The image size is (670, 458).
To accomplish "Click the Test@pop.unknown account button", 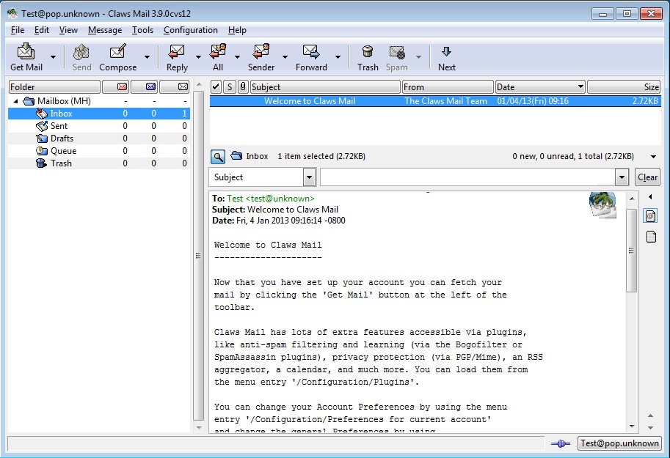I will pos(619,443).
